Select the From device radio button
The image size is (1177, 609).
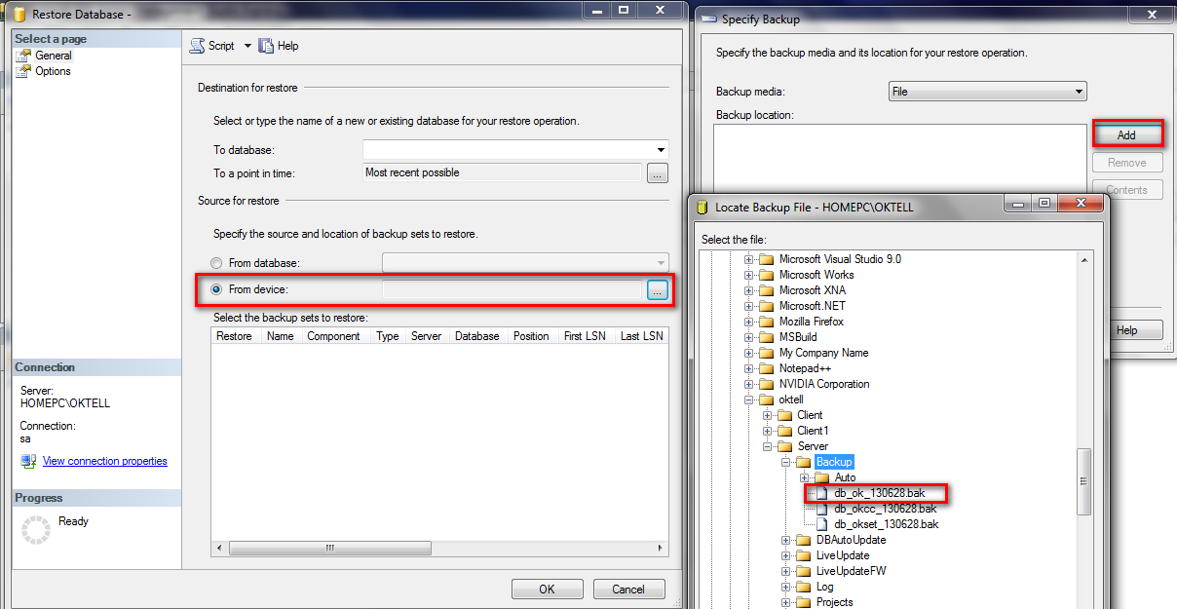click(x=217, y=289)
